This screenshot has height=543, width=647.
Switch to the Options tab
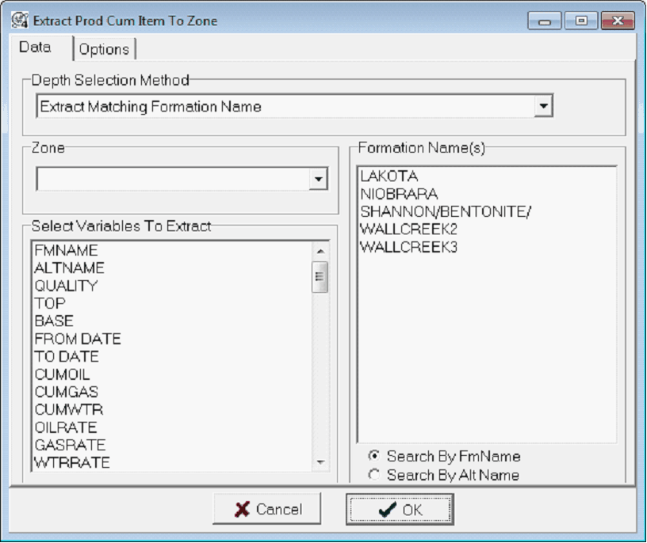click(x=104, y=49)
